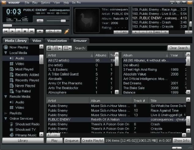Image resolution: width=194 pixels, height=150 pixels.
Task: Click the Enqueue button
Action: [x=72, y=140]
